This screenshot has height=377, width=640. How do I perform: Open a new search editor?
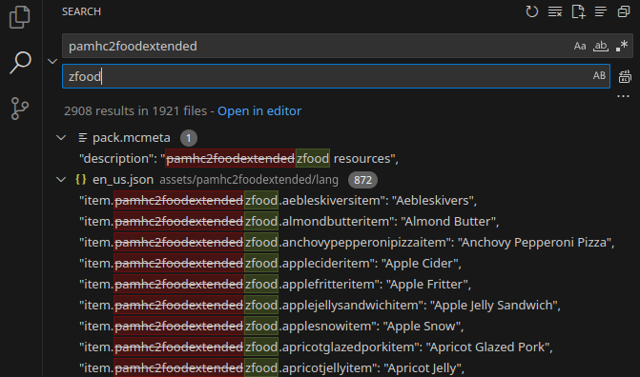click(578, 11)
